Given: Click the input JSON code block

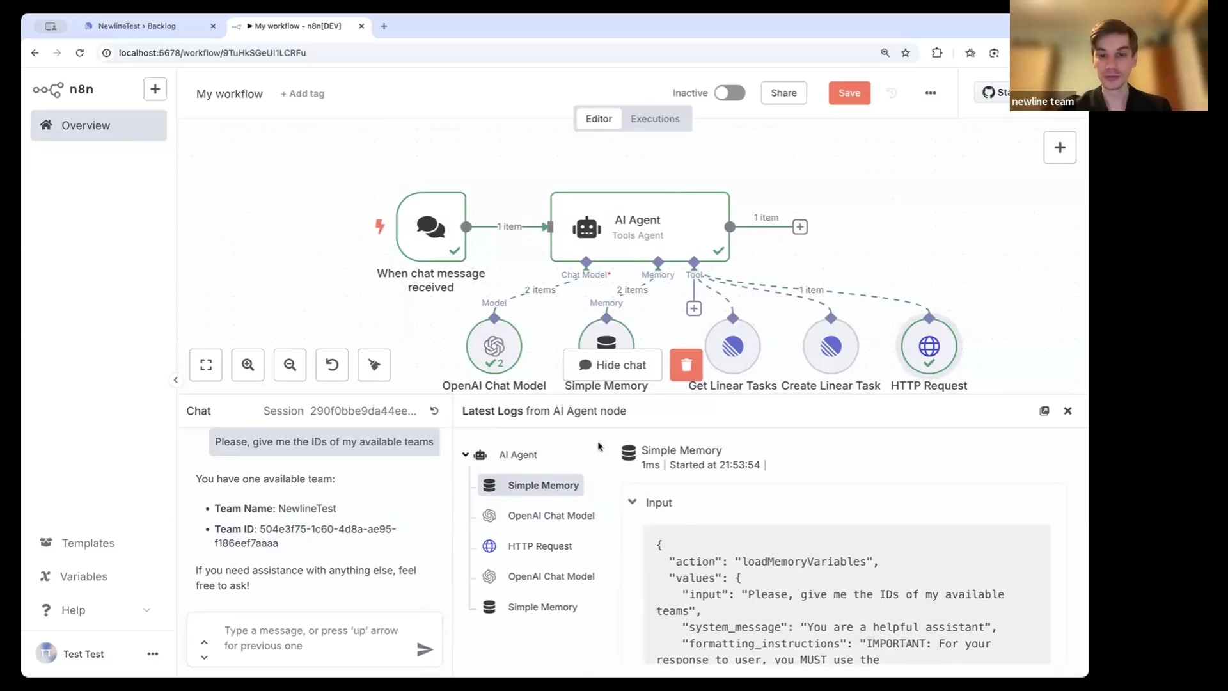Looking at the screenshot, I should 846,595.
